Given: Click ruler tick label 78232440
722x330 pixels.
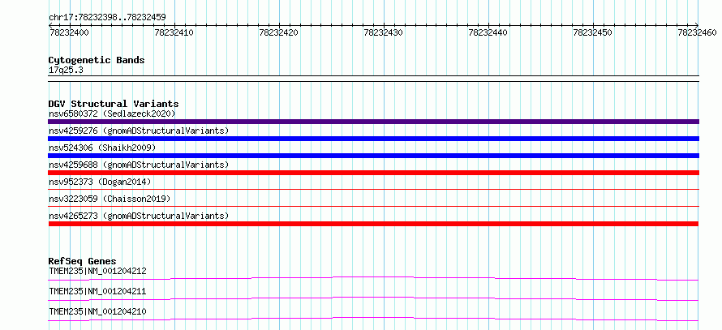Looking at the screenshot, I should coord(488,32).
